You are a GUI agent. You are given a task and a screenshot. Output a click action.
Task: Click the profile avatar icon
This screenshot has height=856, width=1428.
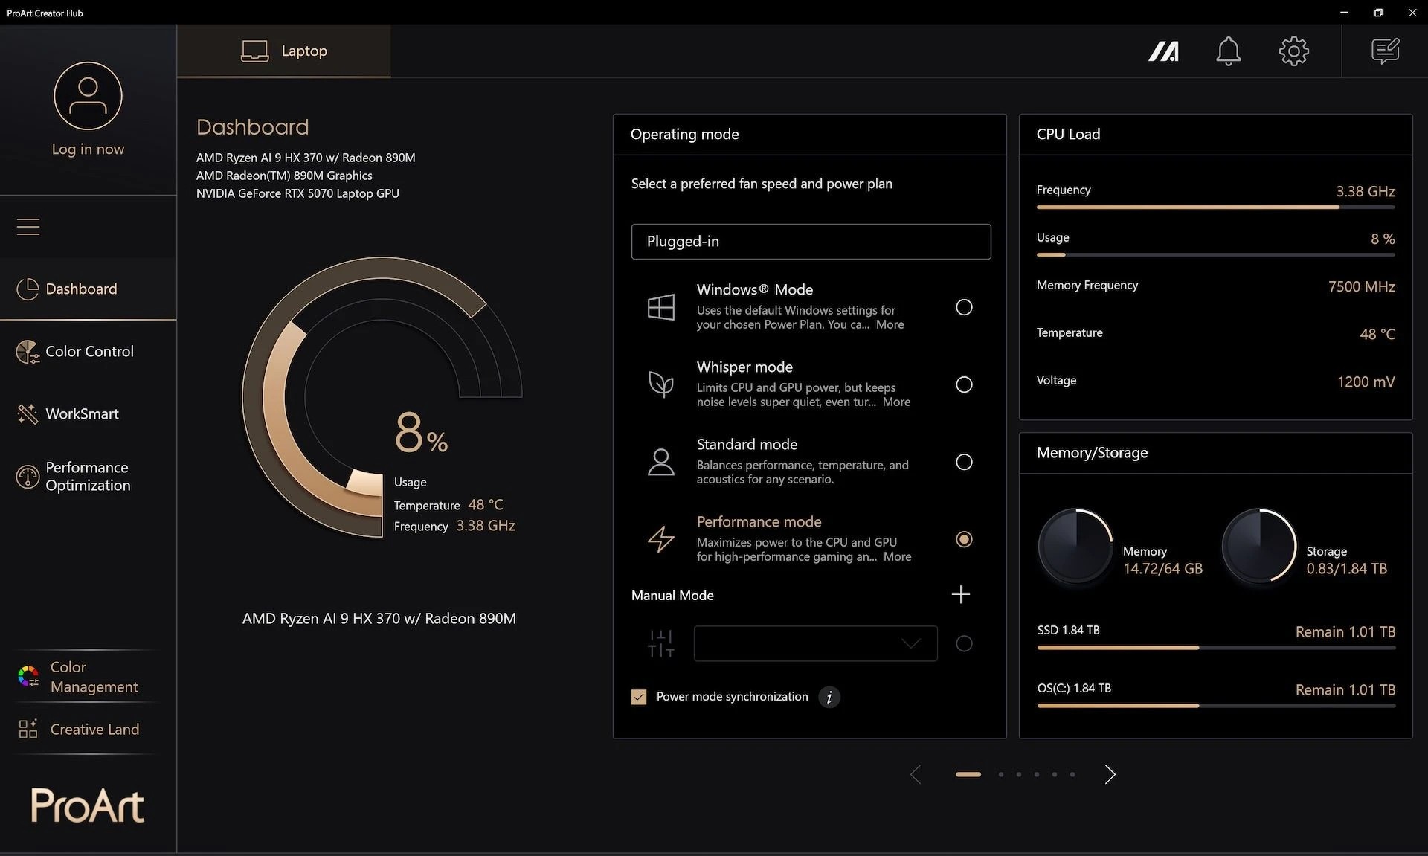(x=88, y=96)
